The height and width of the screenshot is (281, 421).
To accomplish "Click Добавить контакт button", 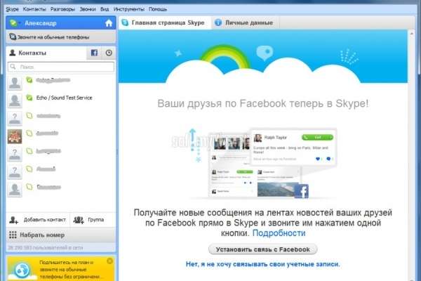I will 38,220.
